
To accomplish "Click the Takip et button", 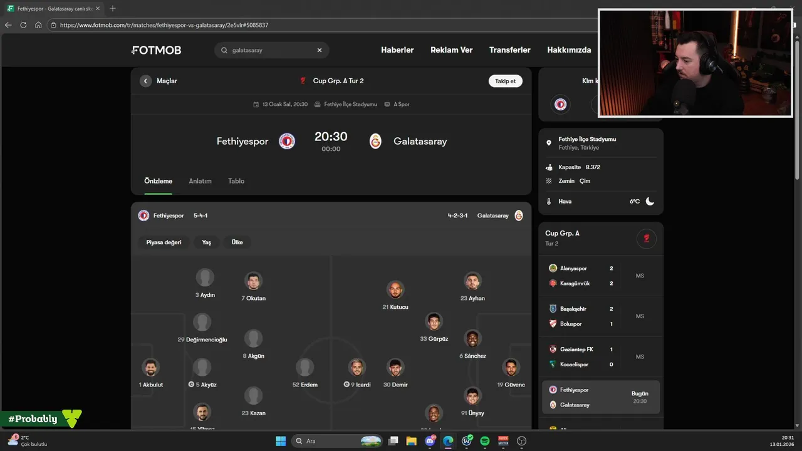I will point(505,81).
